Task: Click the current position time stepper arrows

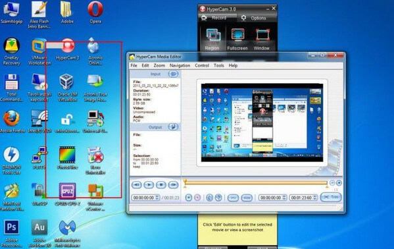Action: [x=158, y=198]
